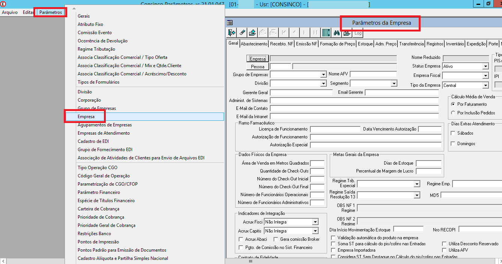Click the form icon left of Parâmetros da Empresa
Viewport: 502px width, 264px height.
(230, 22)
